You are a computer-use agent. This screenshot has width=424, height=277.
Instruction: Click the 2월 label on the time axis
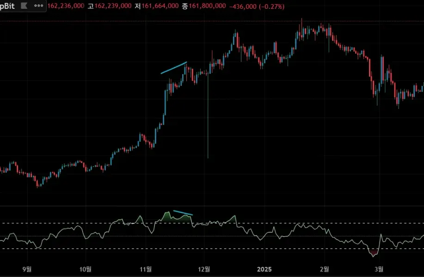[x=325, y=269]
